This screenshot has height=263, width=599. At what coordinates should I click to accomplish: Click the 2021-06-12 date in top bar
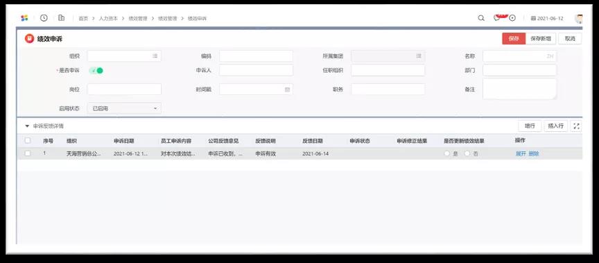point(550,18)
